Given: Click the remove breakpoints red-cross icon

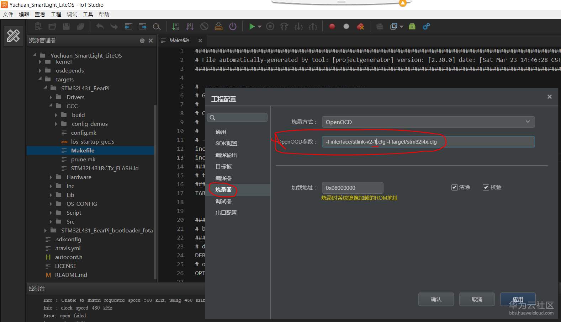Looking at the screenshot, I should point(360,26).
